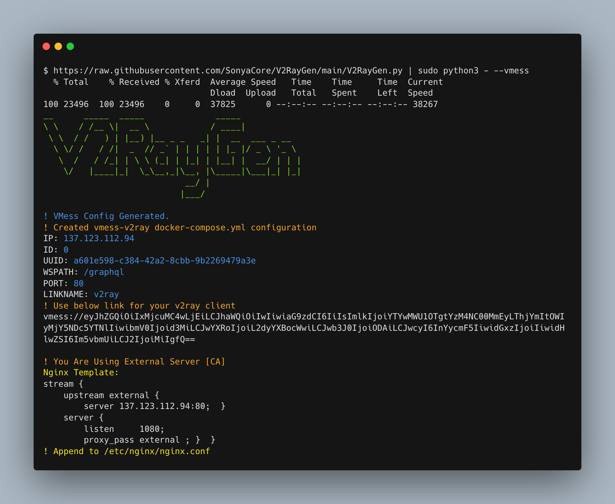Click the yellow minimize window button
Image resolution: width=615 pixels, height=504 pixels.
[58, 46]
